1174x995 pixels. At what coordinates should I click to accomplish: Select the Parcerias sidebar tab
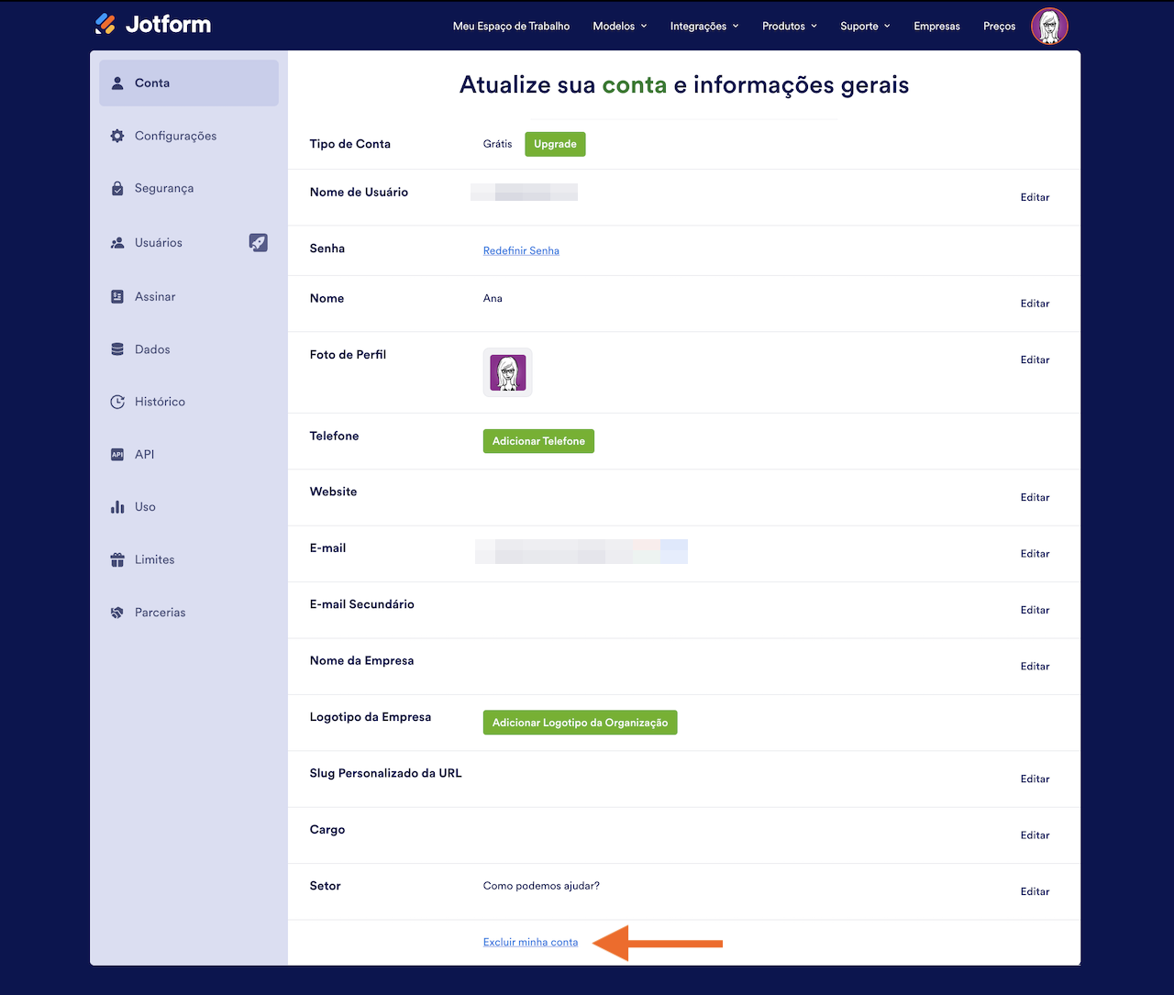click(189, 613)
